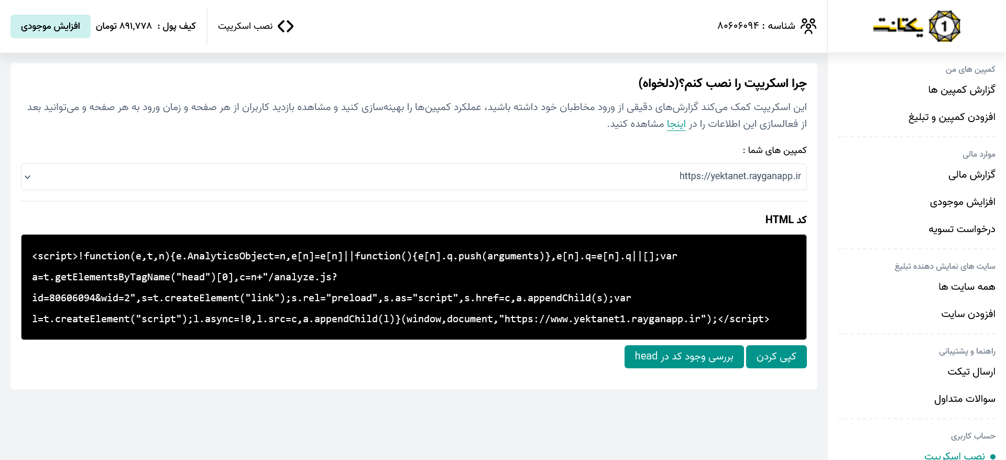Open همه سایت ها menu item
Screen dimensions: 1006x460
pyautogui.click(x=967, y=287)
